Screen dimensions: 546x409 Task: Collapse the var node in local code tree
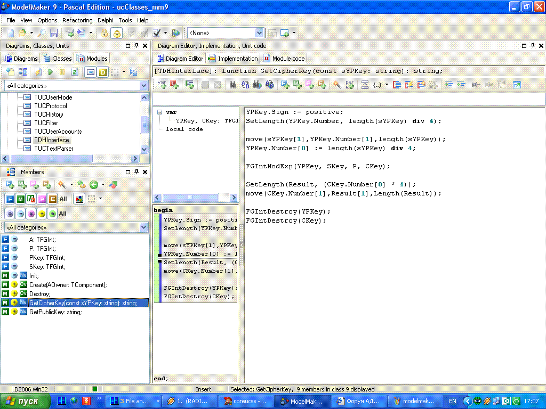point(159,112)
